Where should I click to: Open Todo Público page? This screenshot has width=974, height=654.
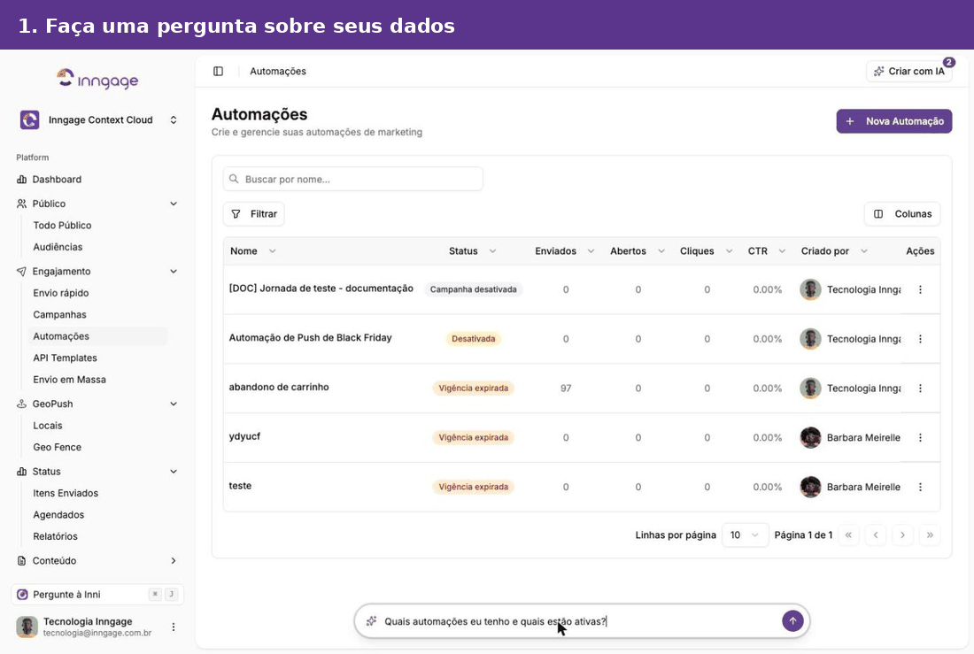click(62, 226)
